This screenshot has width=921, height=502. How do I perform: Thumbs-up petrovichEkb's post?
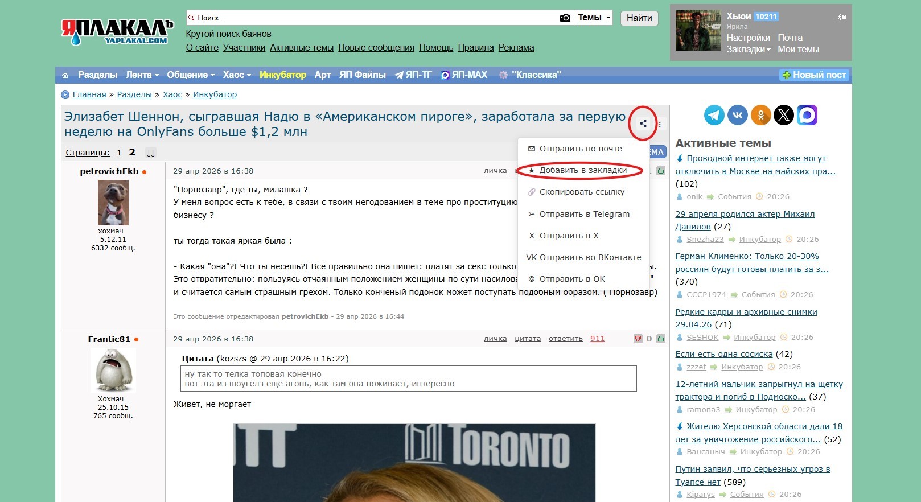(x=661, y=171)
